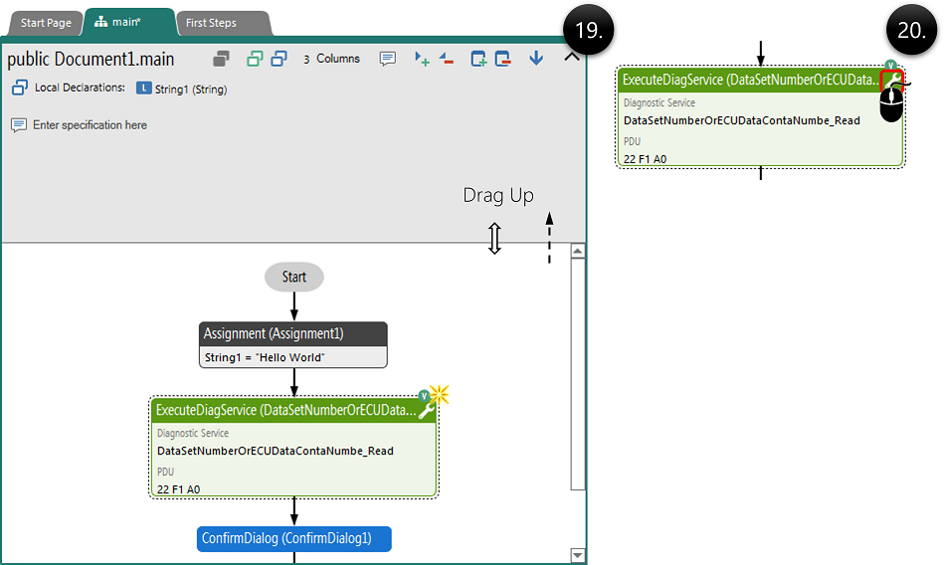946x565 pixels.
Task: Click the 3 Columns setting
Action: pyautogui.click(x=331, y=59)
